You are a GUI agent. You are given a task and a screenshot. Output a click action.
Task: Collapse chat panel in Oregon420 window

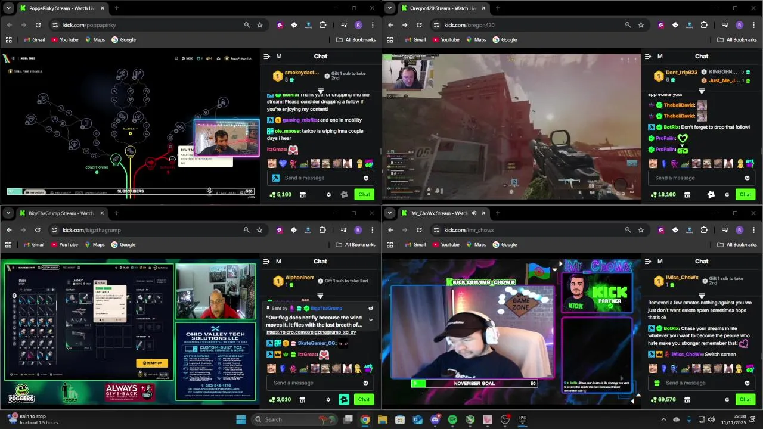pos(648,57)
